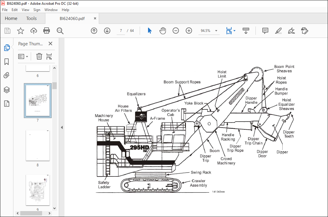Screen dimensions: 328x217
Task: Switch to the Tools tab
Action: [x=31, y=18]
